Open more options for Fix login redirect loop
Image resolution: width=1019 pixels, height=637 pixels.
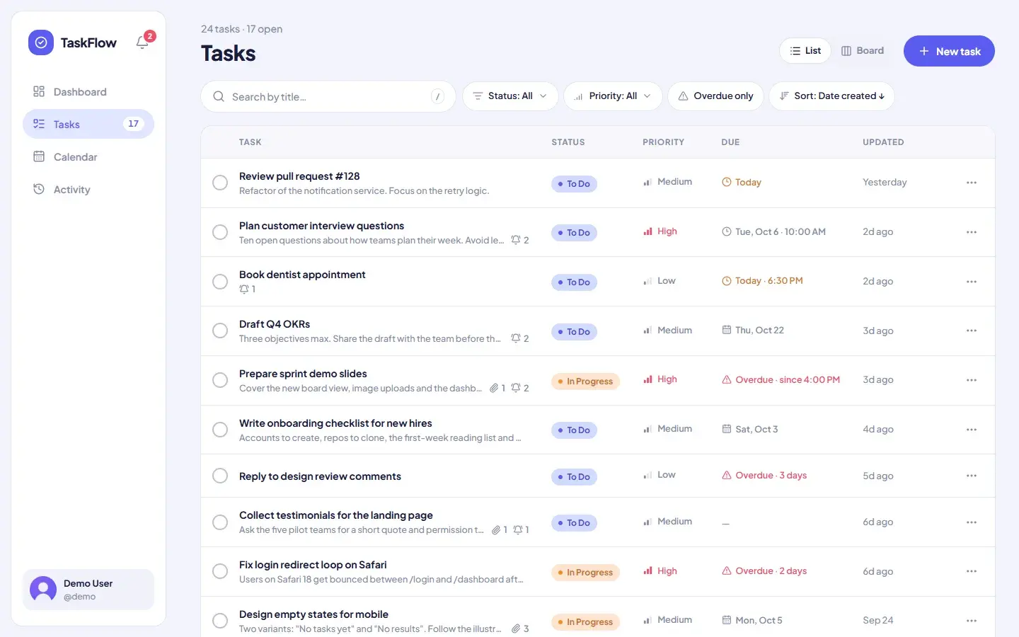972,571
